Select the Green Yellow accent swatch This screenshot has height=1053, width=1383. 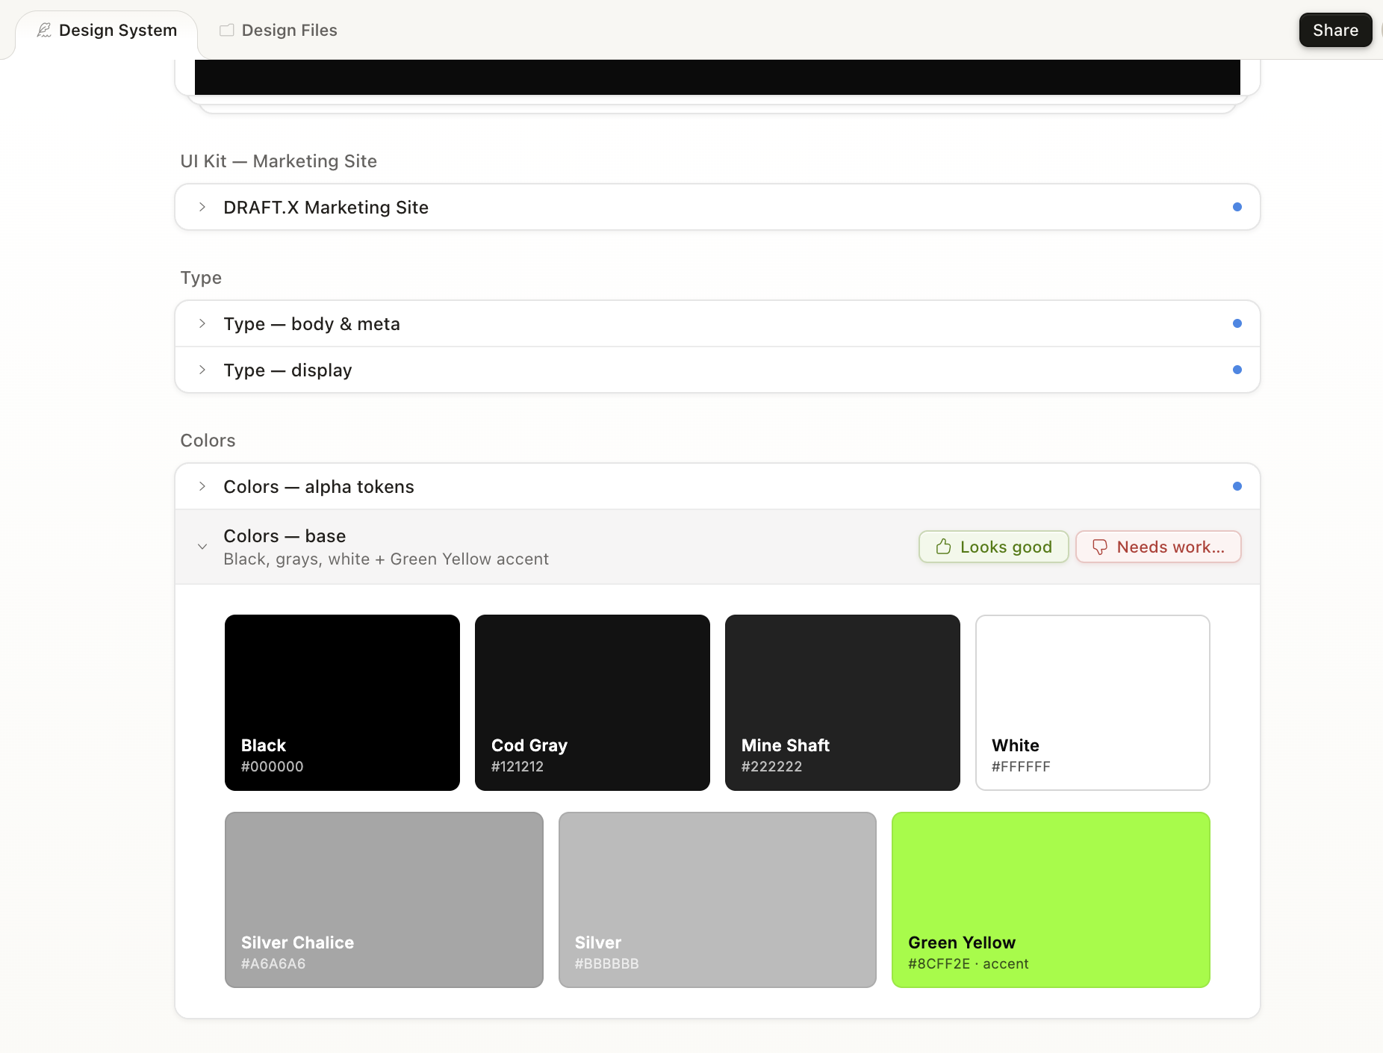(1051, 900)
